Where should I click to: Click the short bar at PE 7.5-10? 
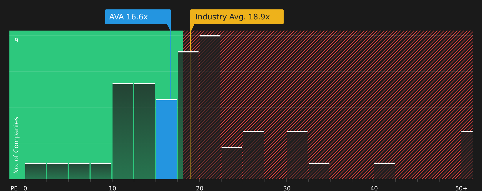click(x=101, y=171)
